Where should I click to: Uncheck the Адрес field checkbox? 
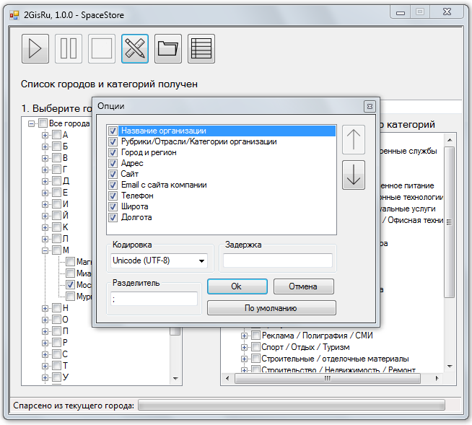tap(113, 164)
